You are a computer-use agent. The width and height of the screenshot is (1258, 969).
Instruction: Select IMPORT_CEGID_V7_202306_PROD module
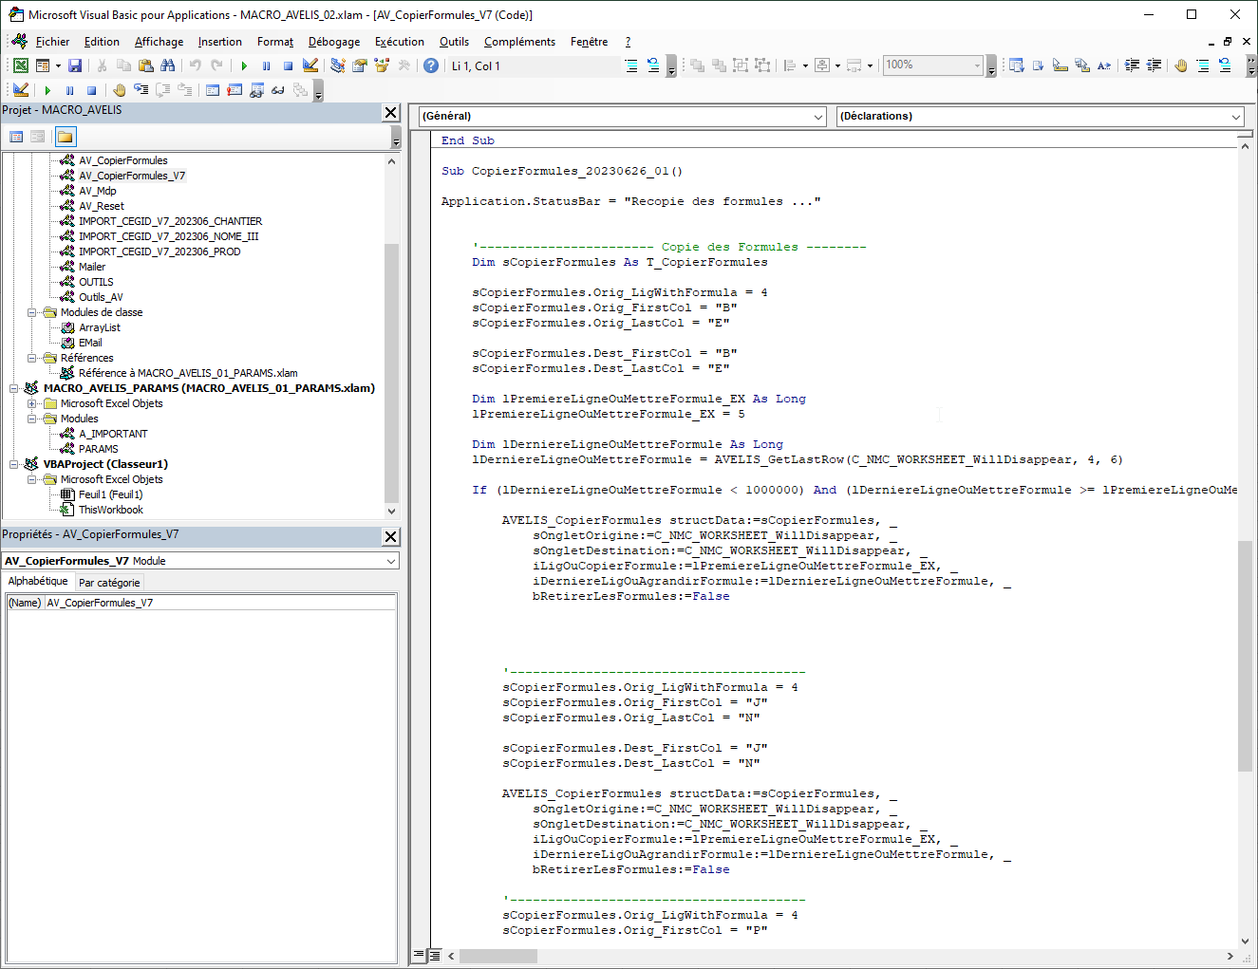(160, 252)
